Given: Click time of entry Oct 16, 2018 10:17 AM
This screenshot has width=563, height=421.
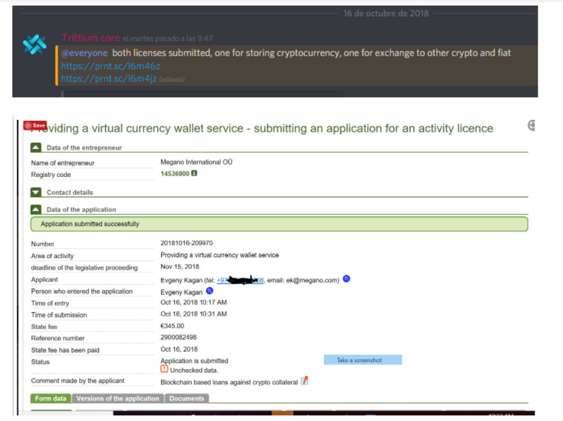Looking at the screenshot, I should pyautogui.click(x=193, y=302).
